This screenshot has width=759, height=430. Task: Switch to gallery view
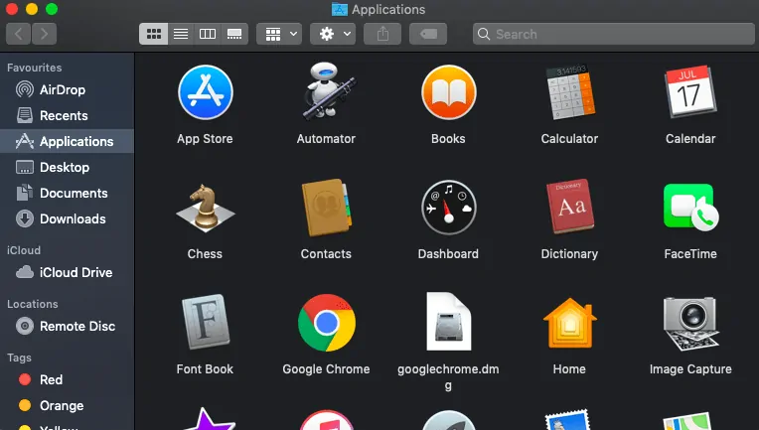[x=234, y=34]
